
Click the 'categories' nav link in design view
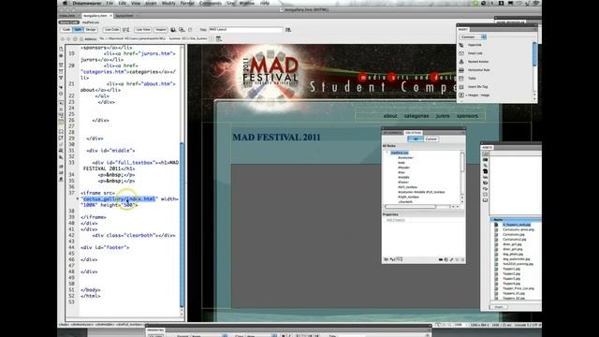coord(416,116)
